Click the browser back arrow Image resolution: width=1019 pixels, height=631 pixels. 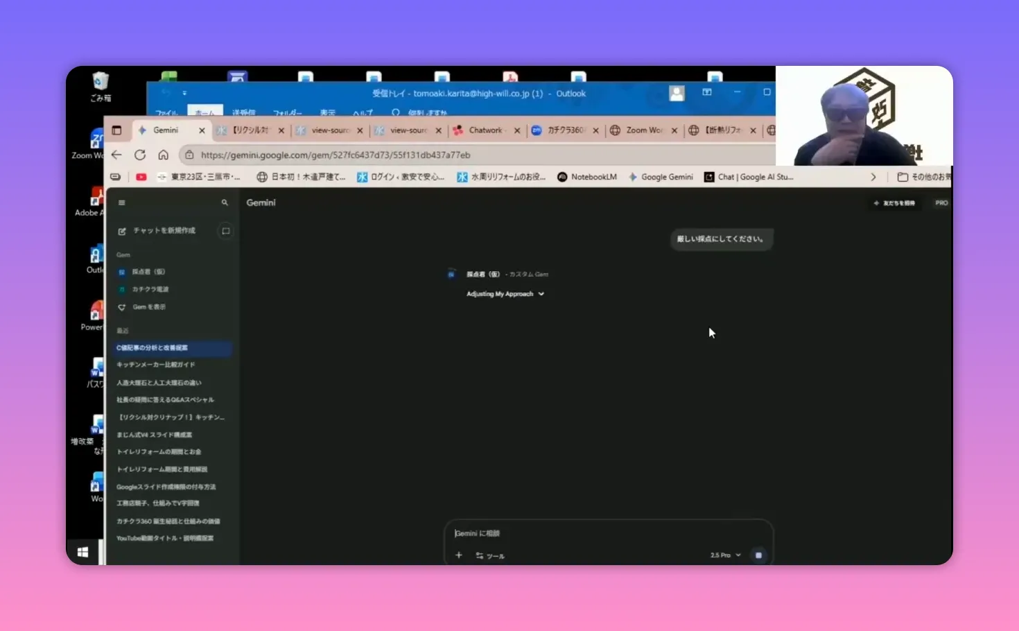click(x=116, y=155)
